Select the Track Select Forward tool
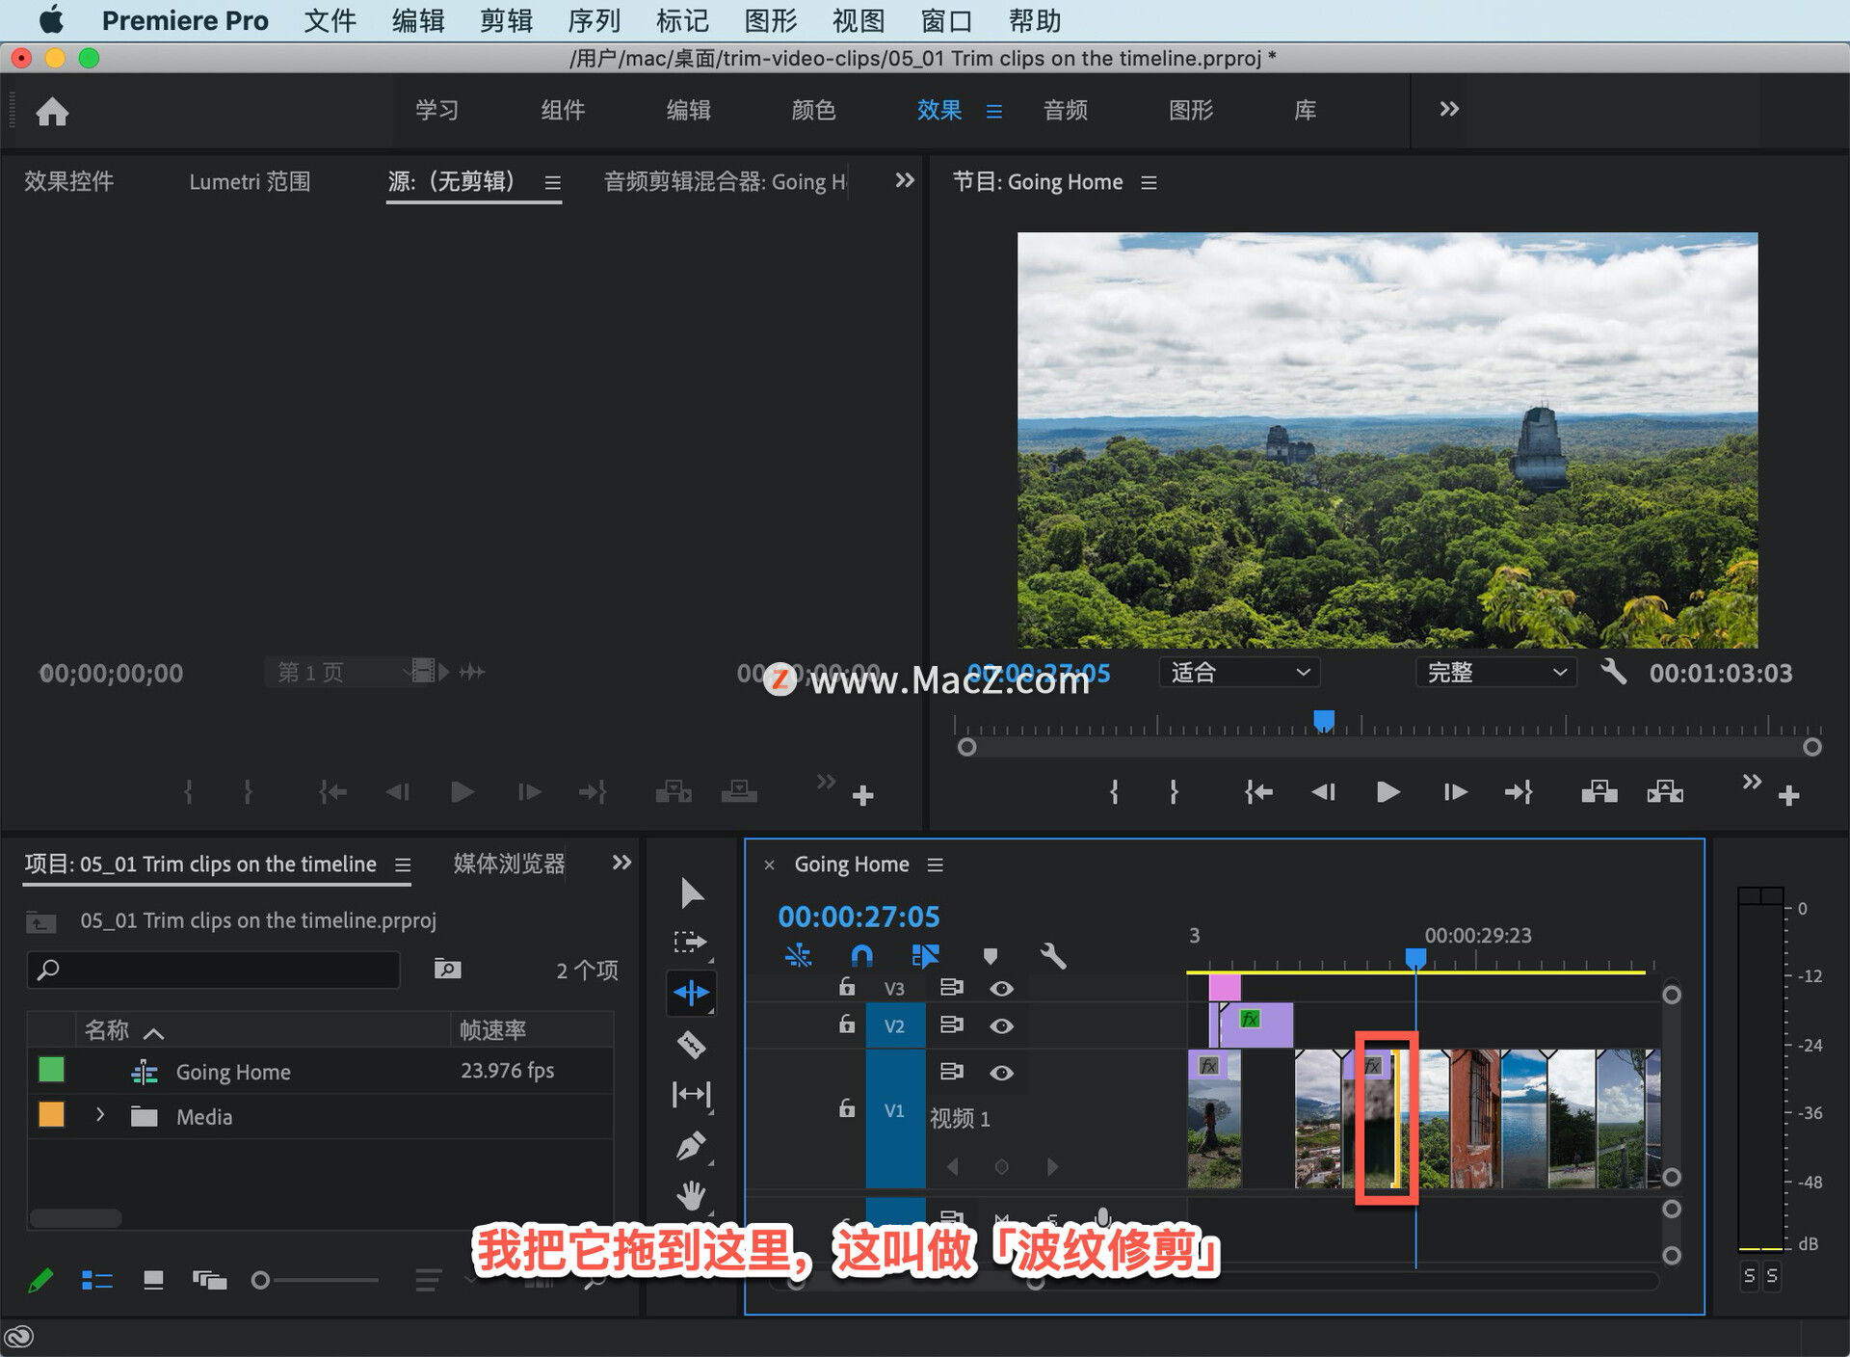Image resolution: width=1850 pixels, height=1357 pixels. pos(690,942)
